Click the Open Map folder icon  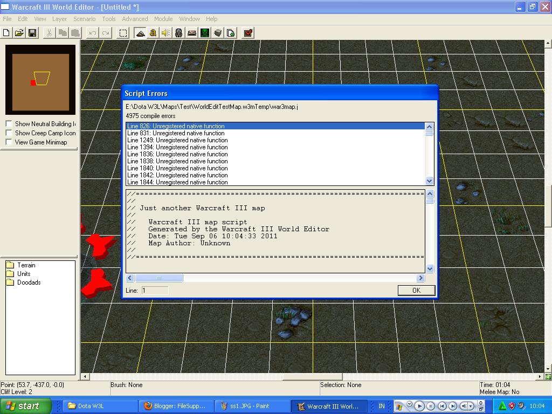tap(19, 33)
